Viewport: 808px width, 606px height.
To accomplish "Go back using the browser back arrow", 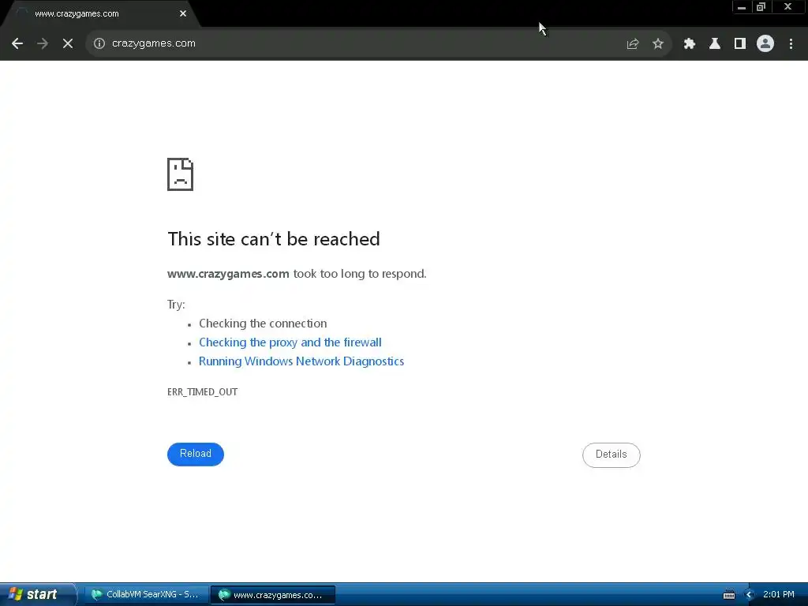I will coord(17,44).
